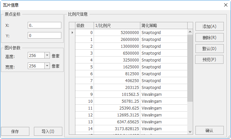Click the Y coordinate input field

[45, 35]
